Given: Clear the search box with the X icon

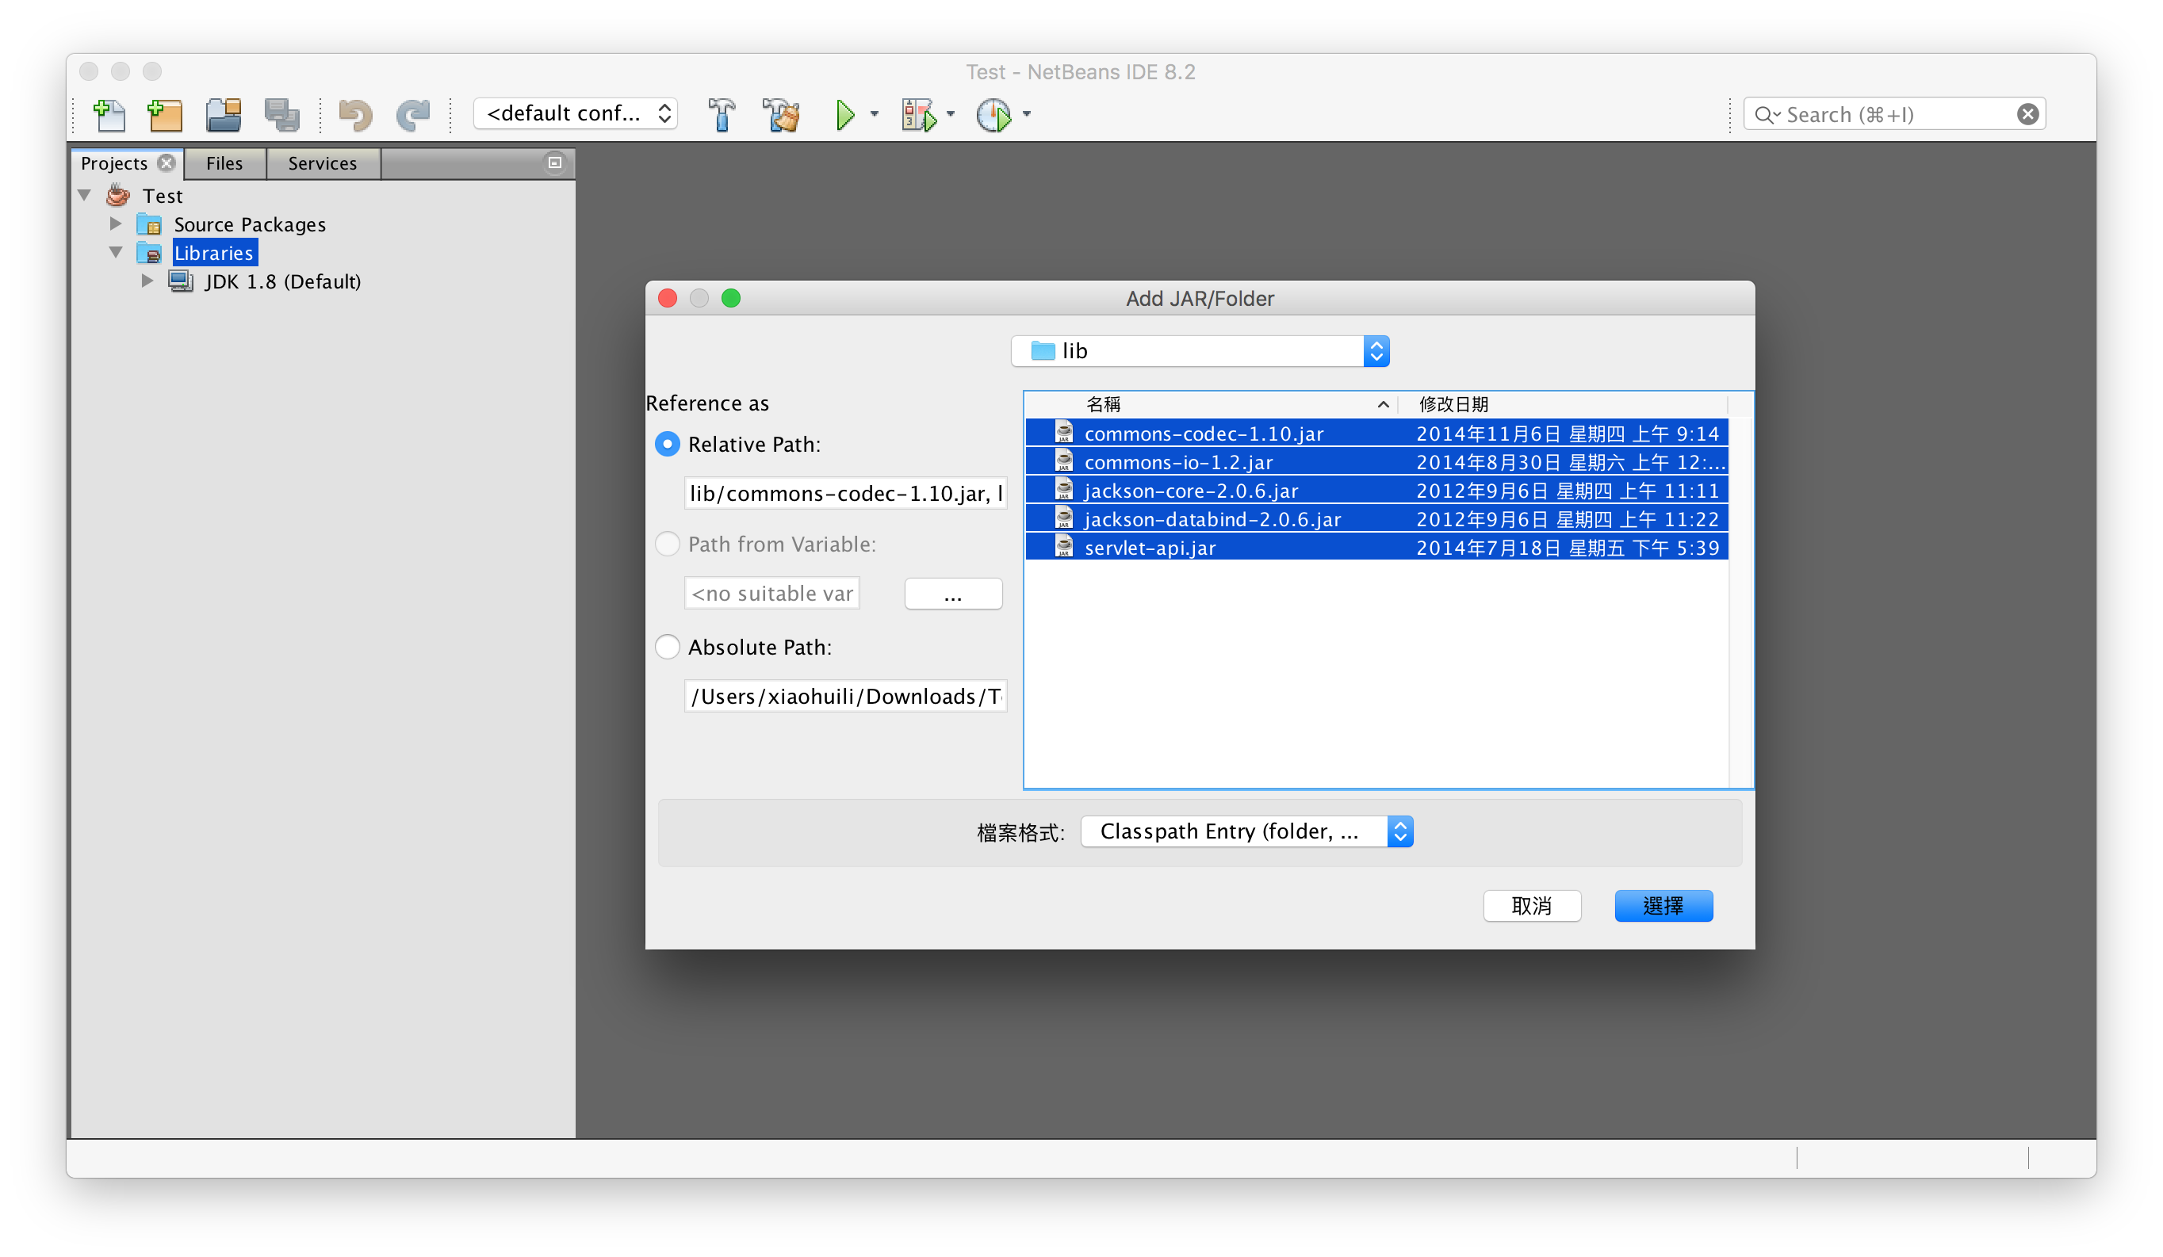Looking at the screenshot, I should [2027, 114].
